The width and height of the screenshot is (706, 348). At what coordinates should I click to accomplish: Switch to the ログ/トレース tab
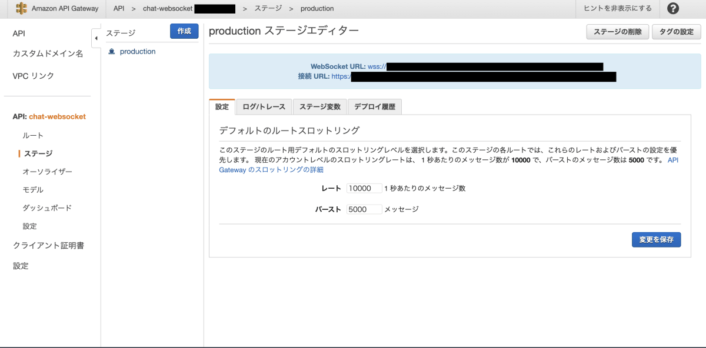(264, 106)
